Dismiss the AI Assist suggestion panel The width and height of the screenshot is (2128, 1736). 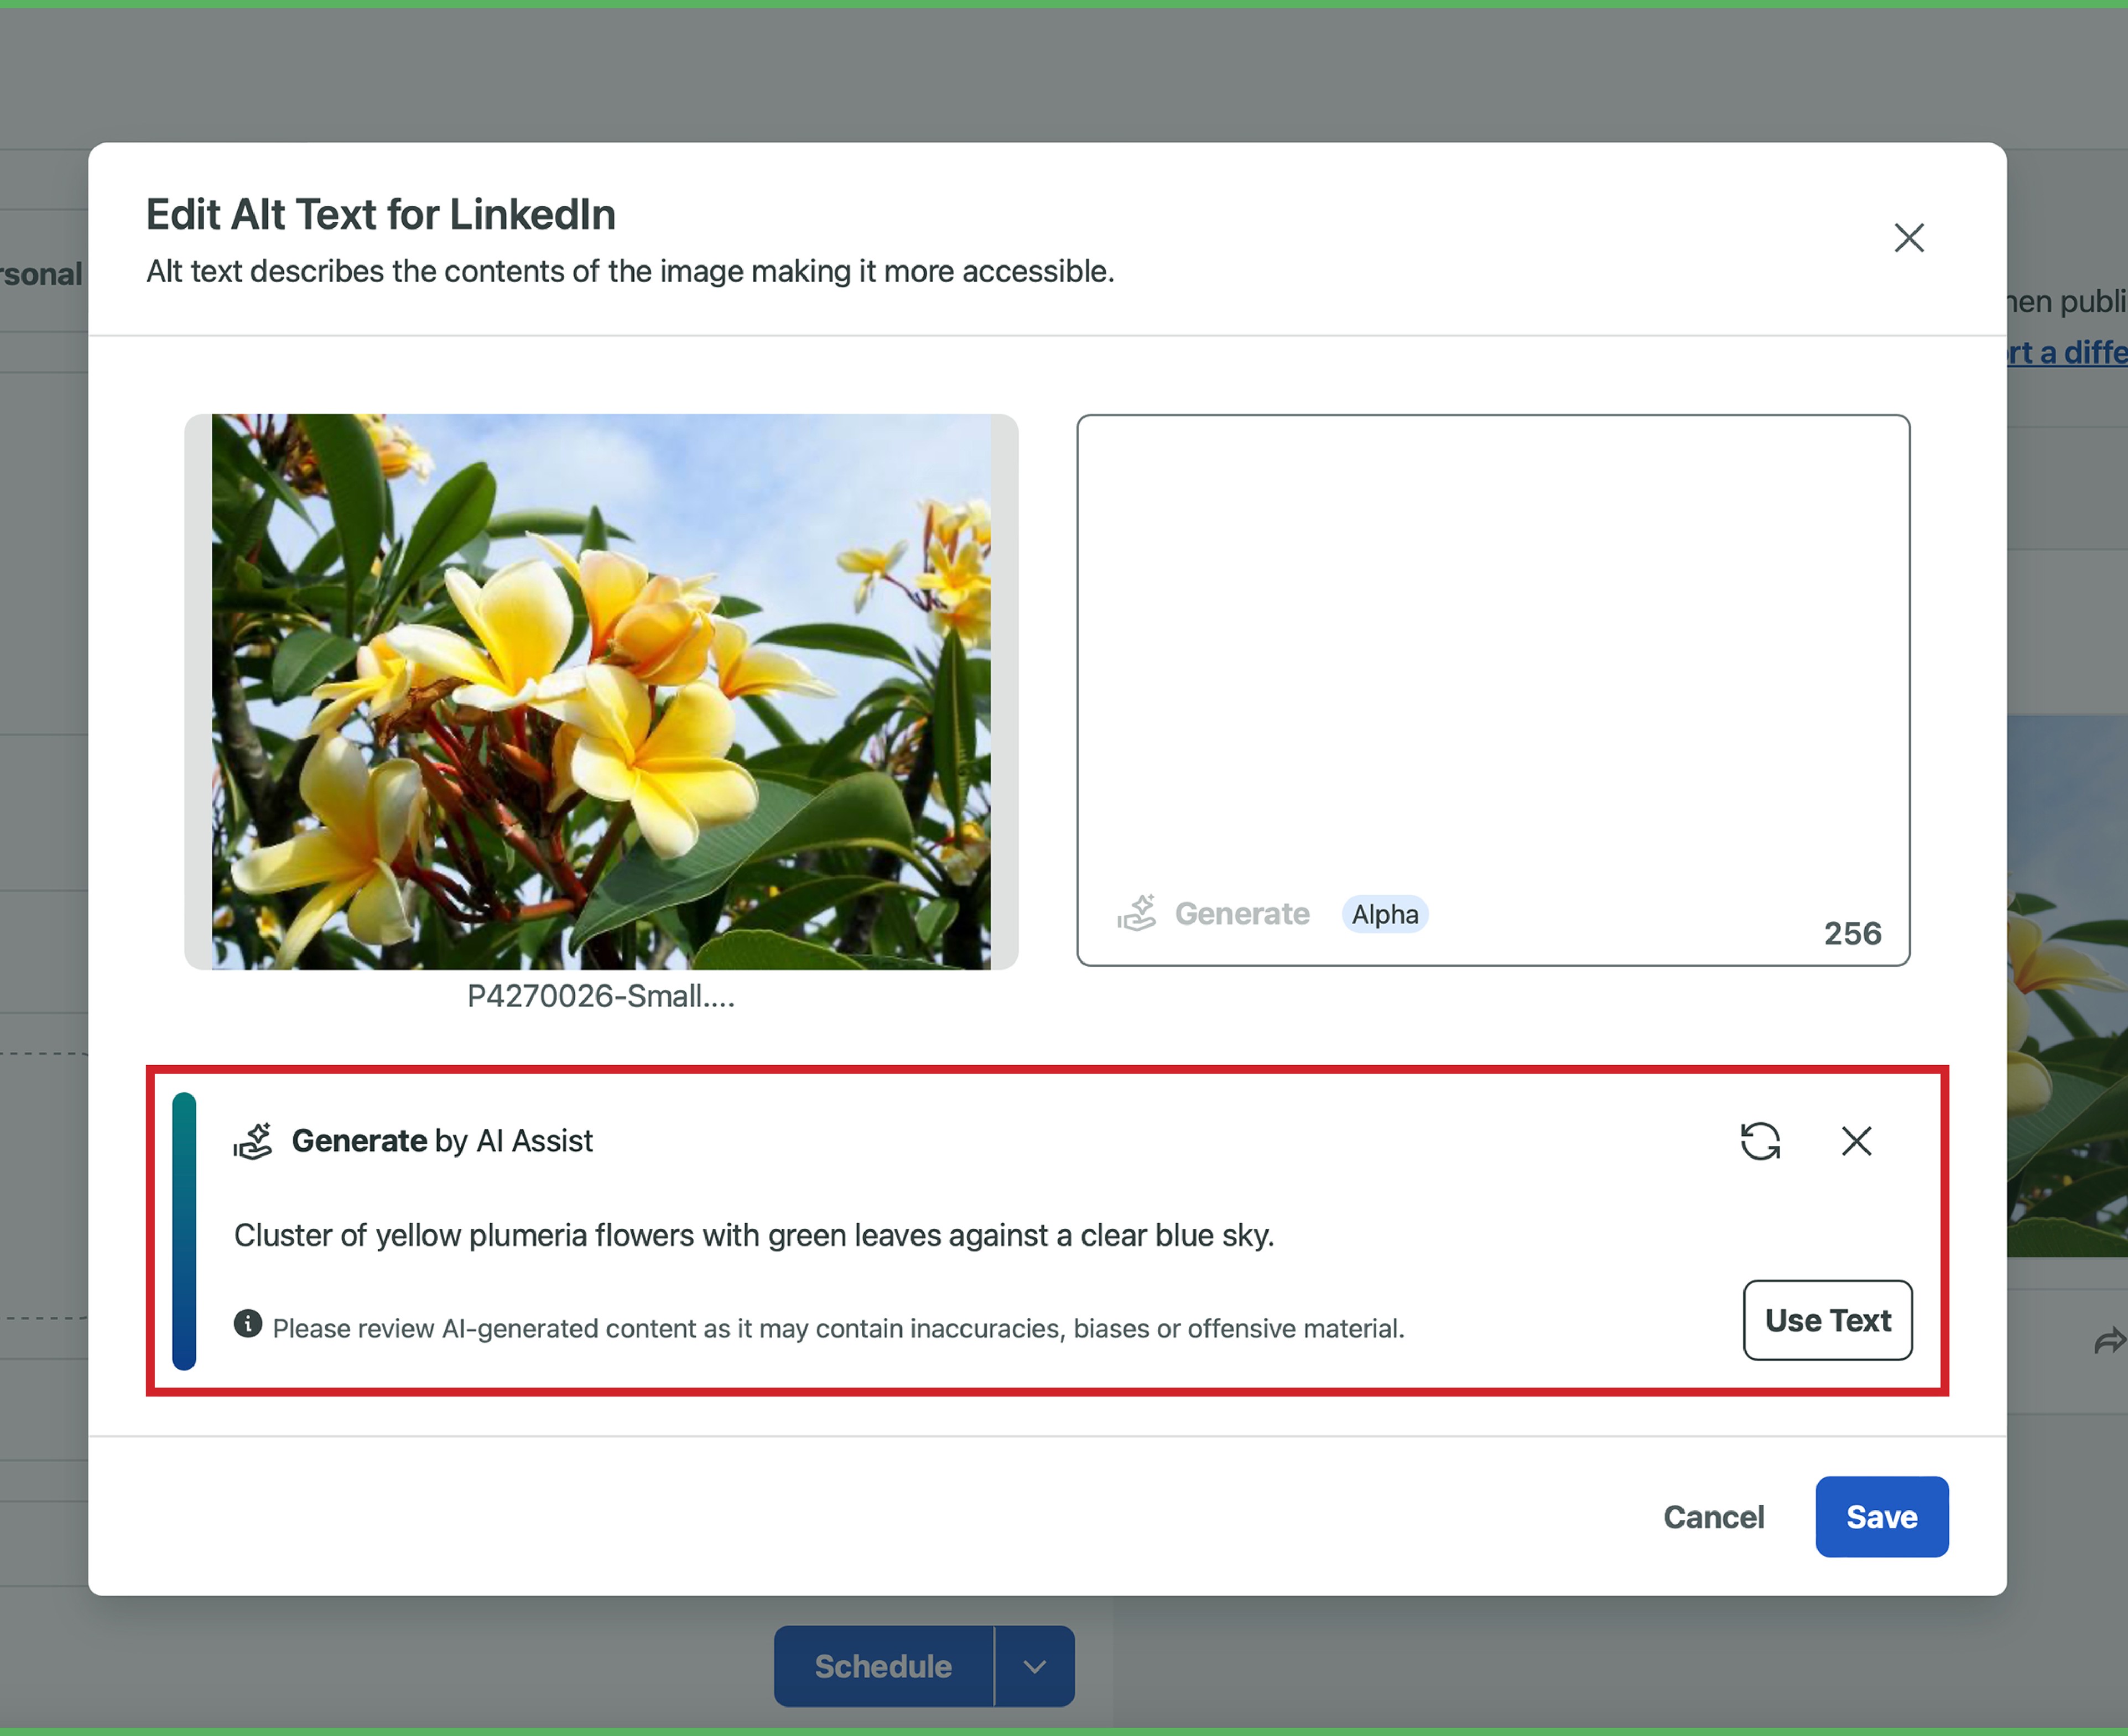(1856, 1141)
